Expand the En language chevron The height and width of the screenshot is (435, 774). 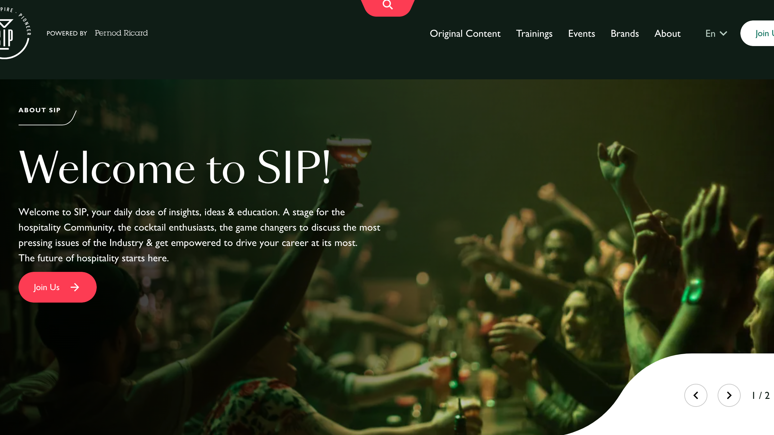pyautogui.click(x=723, y=34)
